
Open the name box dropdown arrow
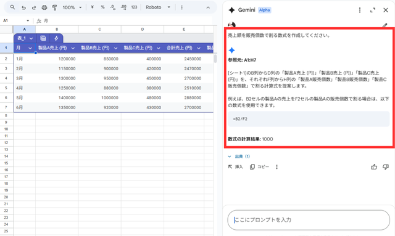click(x=28, y=20)
